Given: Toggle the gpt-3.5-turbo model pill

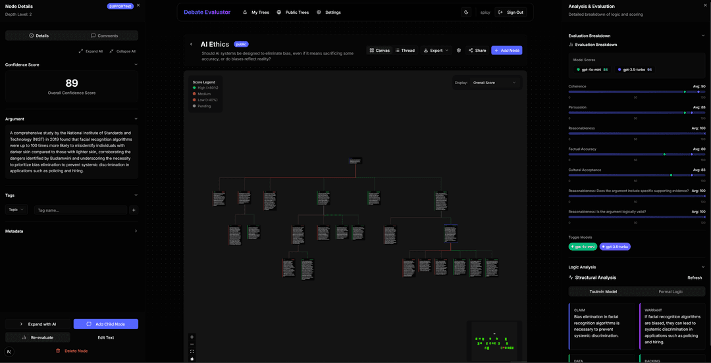Looking at the screenshot, I should (615, 247).
